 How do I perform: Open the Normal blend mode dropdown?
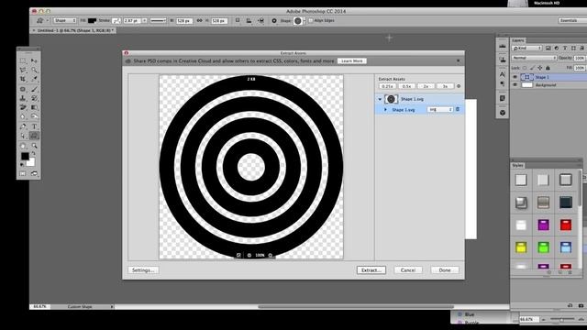(x=534, y=58)
